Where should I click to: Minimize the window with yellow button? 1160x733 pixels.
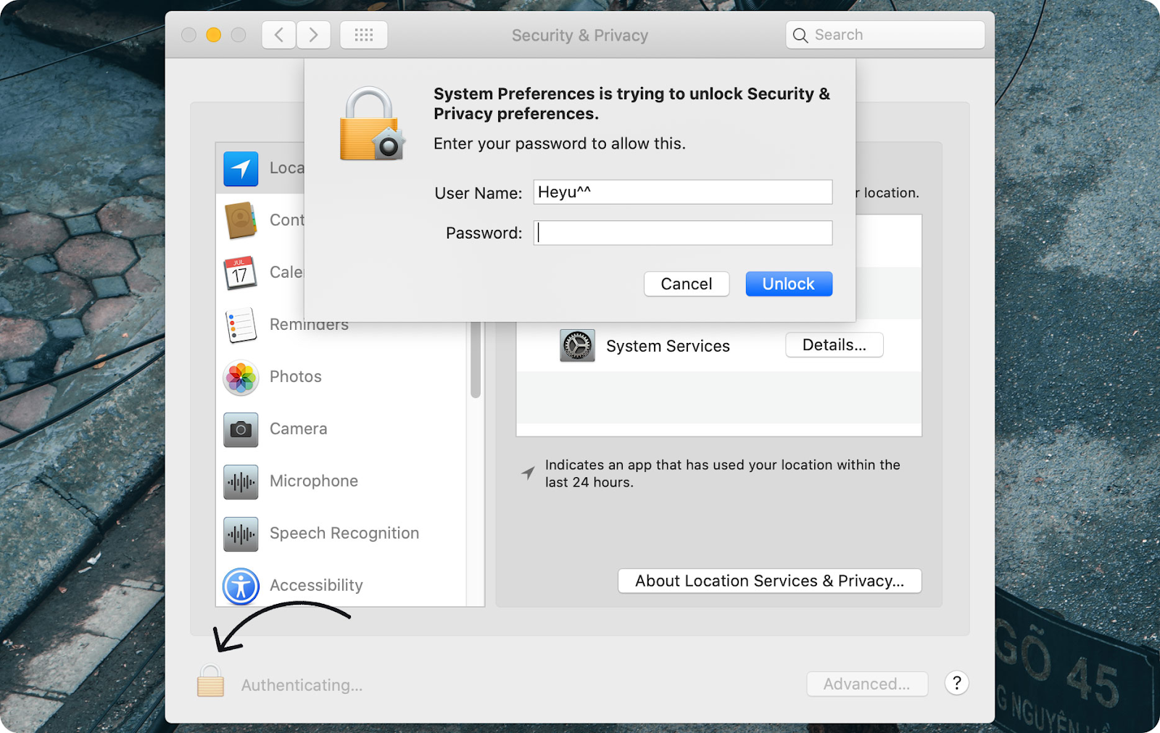coord(213,35)
